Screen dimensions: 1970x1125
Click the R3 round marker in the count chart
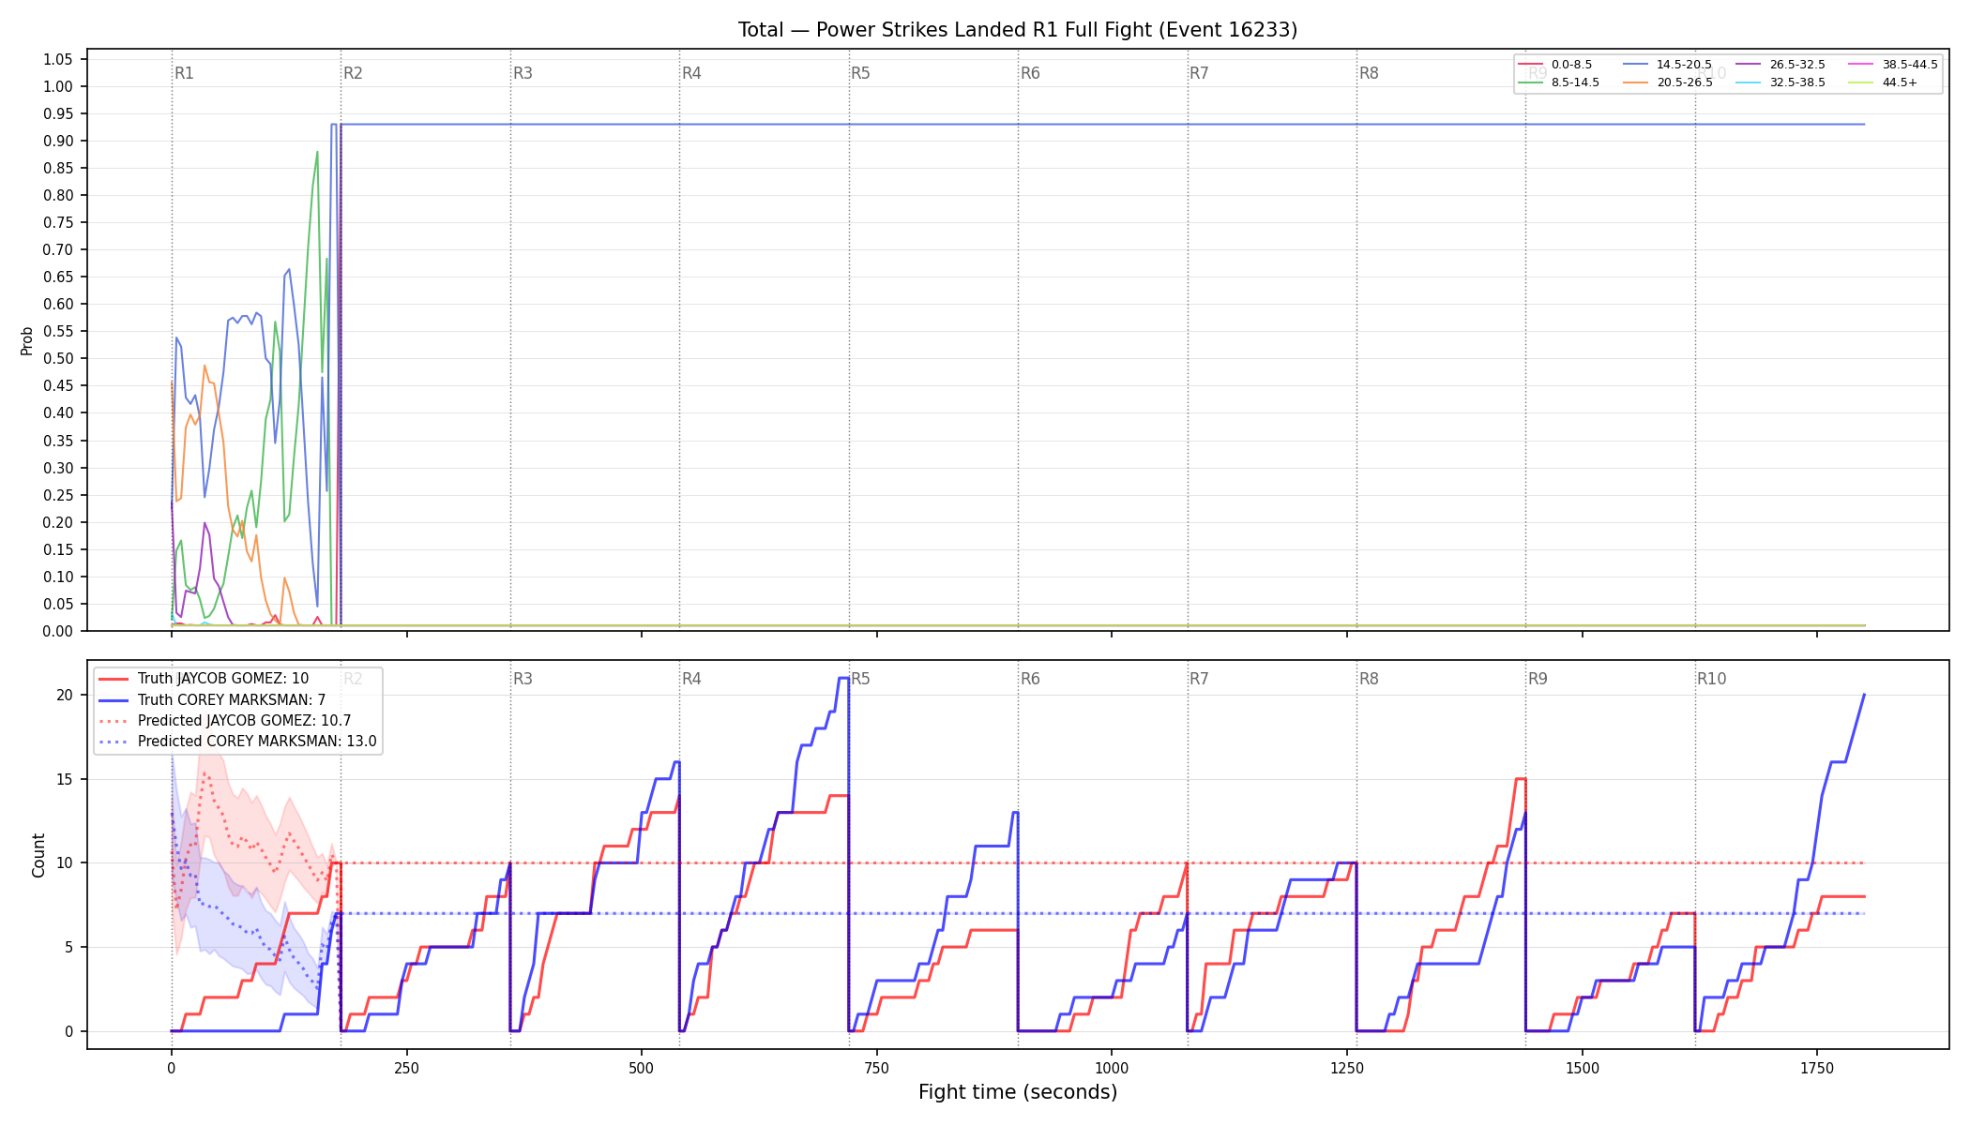point(523,679)
